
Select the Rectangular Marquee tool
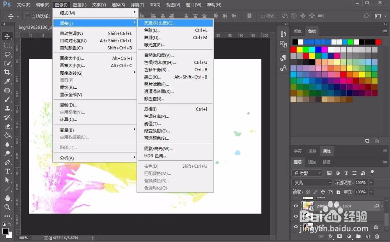point(7,45)
